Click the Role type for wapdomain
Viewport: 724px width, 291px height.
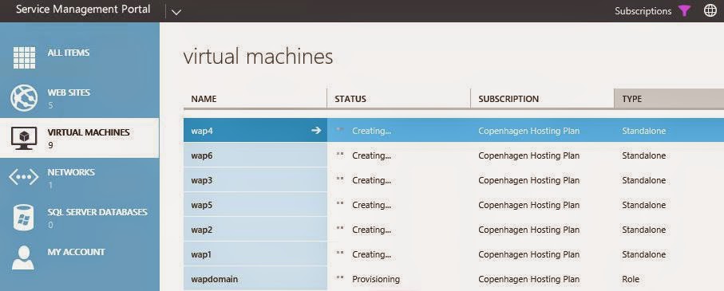[631, 279]
